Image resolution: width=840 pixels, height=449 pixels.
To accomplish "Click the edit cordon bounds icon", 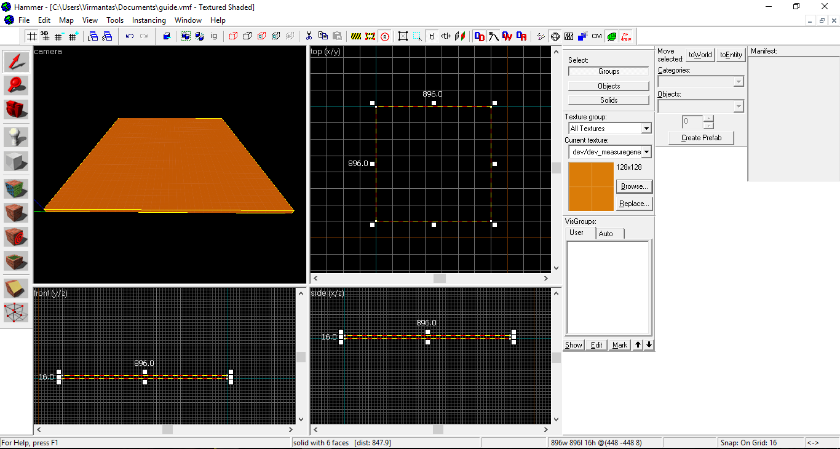I will pyautogui.click(x=370, y=36).
